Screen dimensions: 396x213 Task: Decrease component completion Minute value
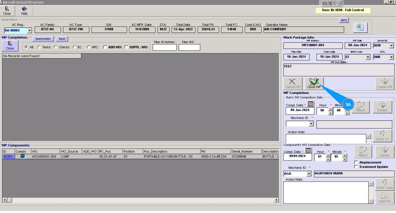(x=345, y=159)
